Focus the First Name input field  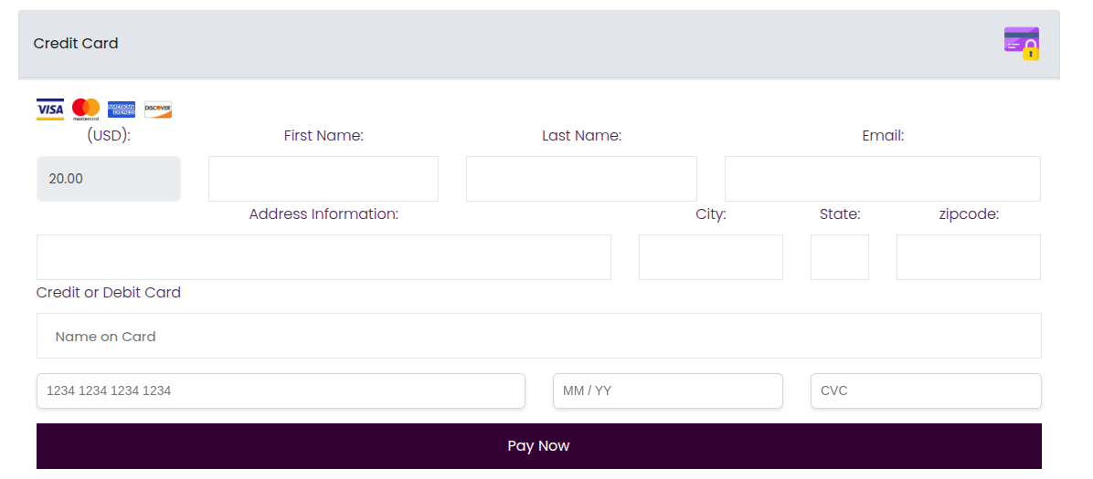coord(324,179)
